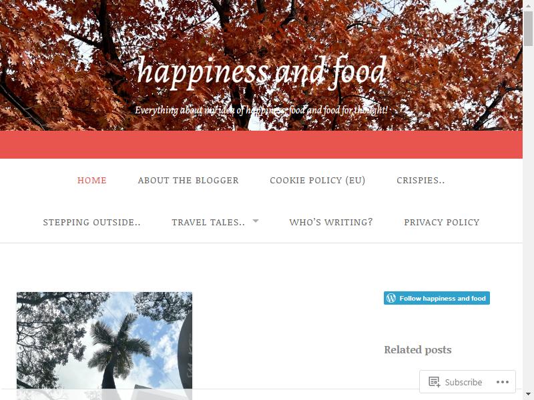The image size is (534, 400).
Task: Click the autumn leaves header image
Action: (x=261, y=65)
